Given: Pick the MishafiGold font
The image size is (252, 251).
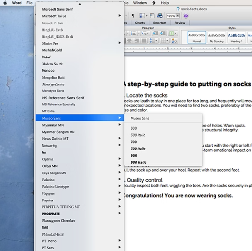Looking at the screenshot, I should coord(80,50).
